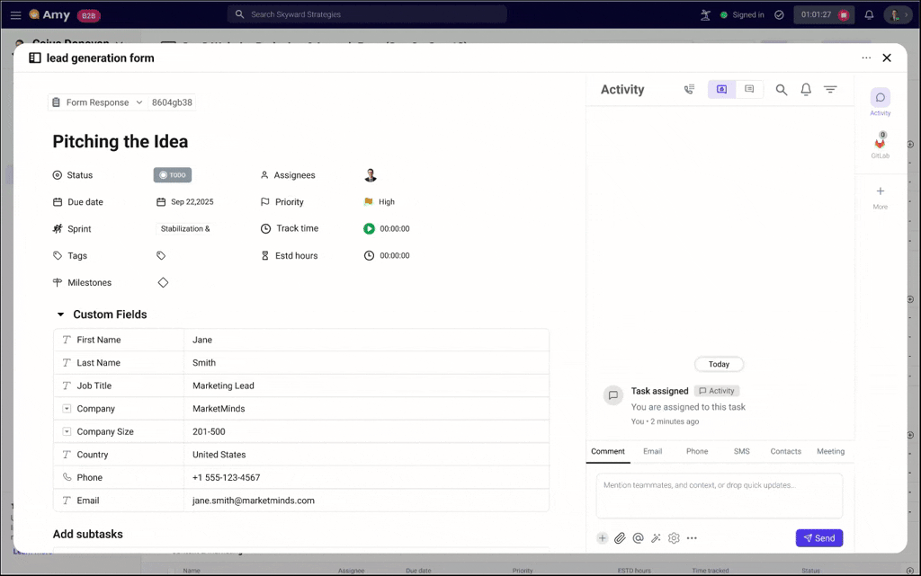
Task: Click the attachment paperclip in comment box
Action: (x=620, y=537)
